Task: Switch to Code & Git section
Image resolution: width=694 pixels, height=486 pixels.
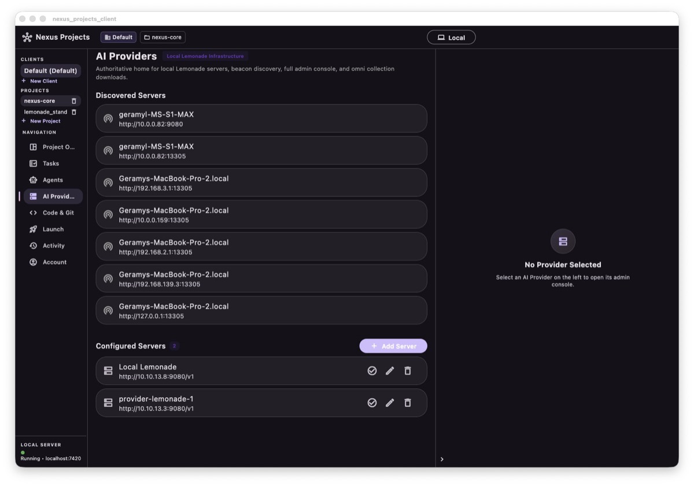Action: pos(53,213)
